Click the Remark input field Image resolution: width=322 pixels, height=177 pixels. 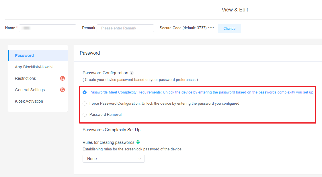point(125,28)
